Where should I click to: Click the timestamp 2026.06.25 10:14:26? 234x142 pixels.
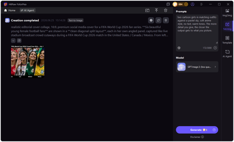(53, 20)
